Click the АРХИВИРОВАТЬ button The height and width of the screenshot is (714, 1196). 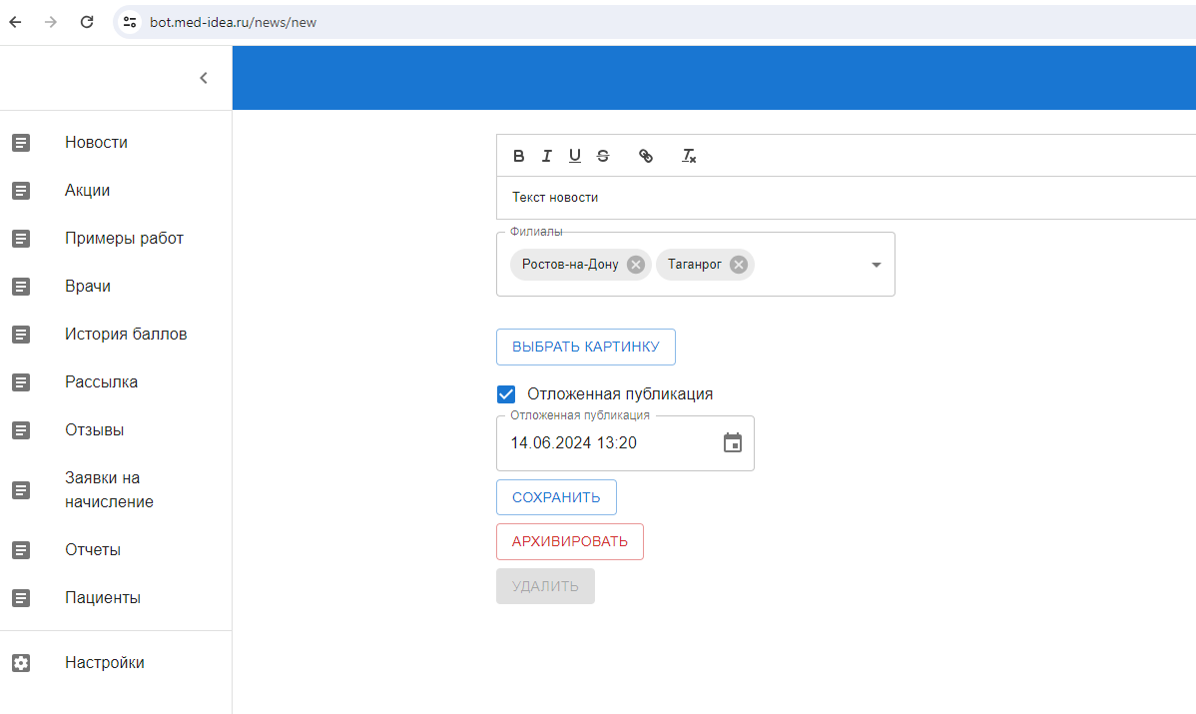[570, 541]
